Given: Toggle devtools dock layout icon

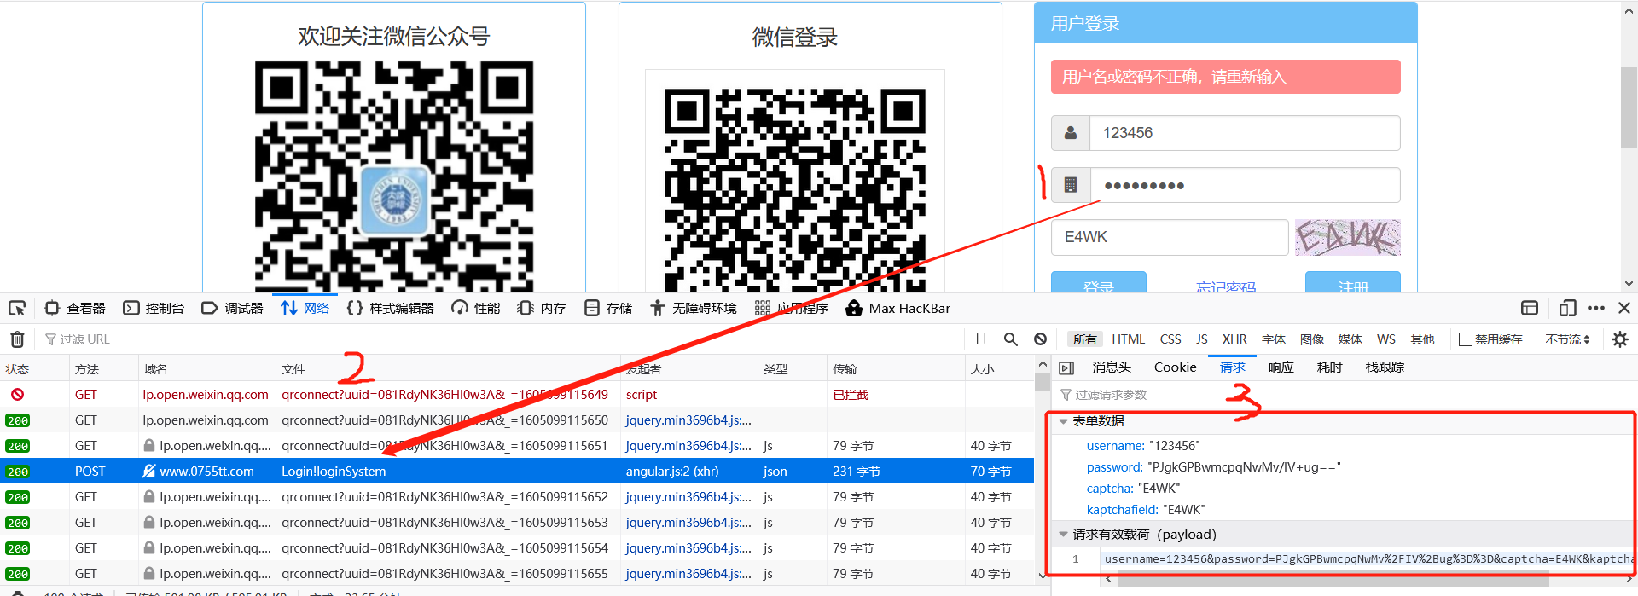Looking at the screenshot, I should coord(1530,309).
